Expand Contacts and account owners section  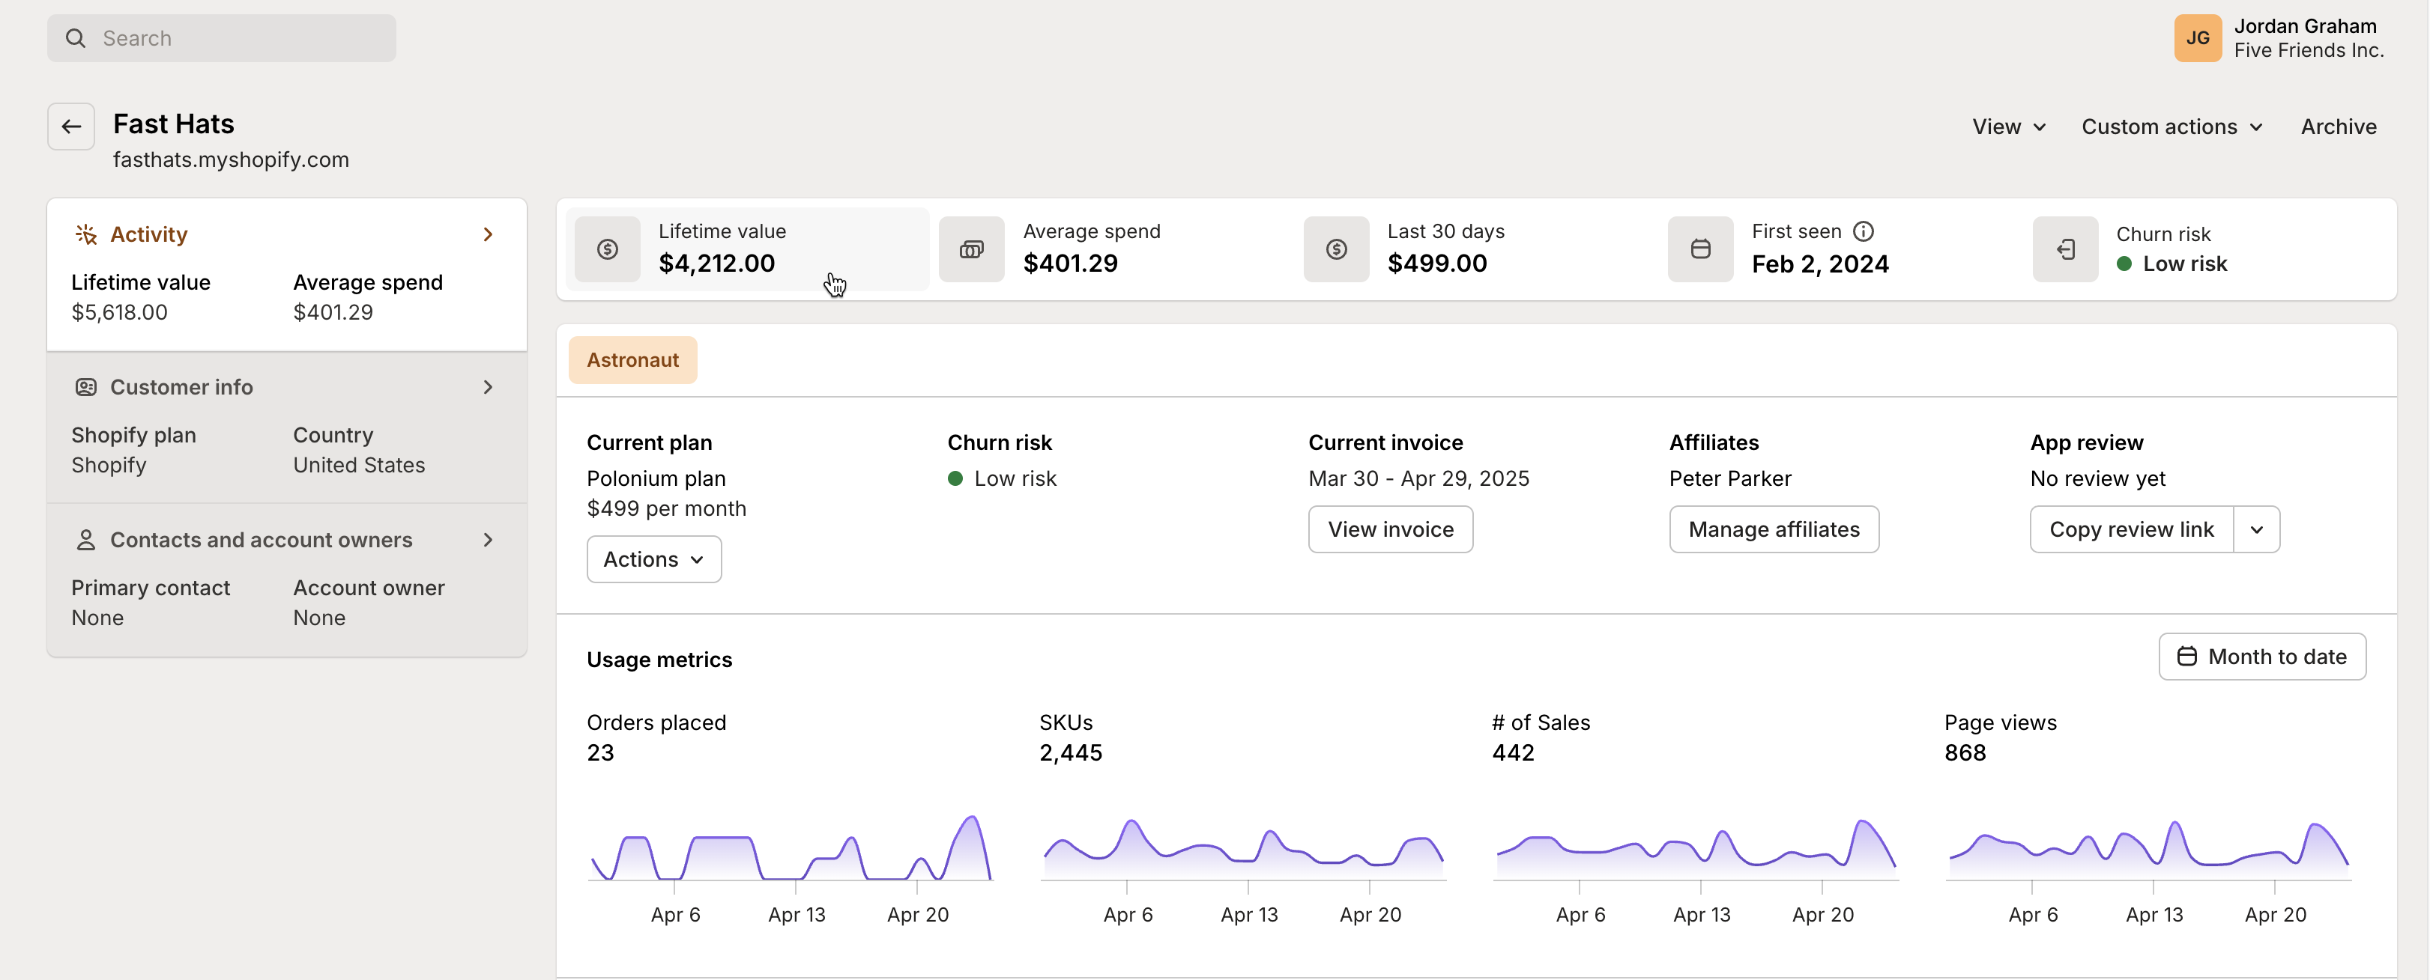pos(488,540)
